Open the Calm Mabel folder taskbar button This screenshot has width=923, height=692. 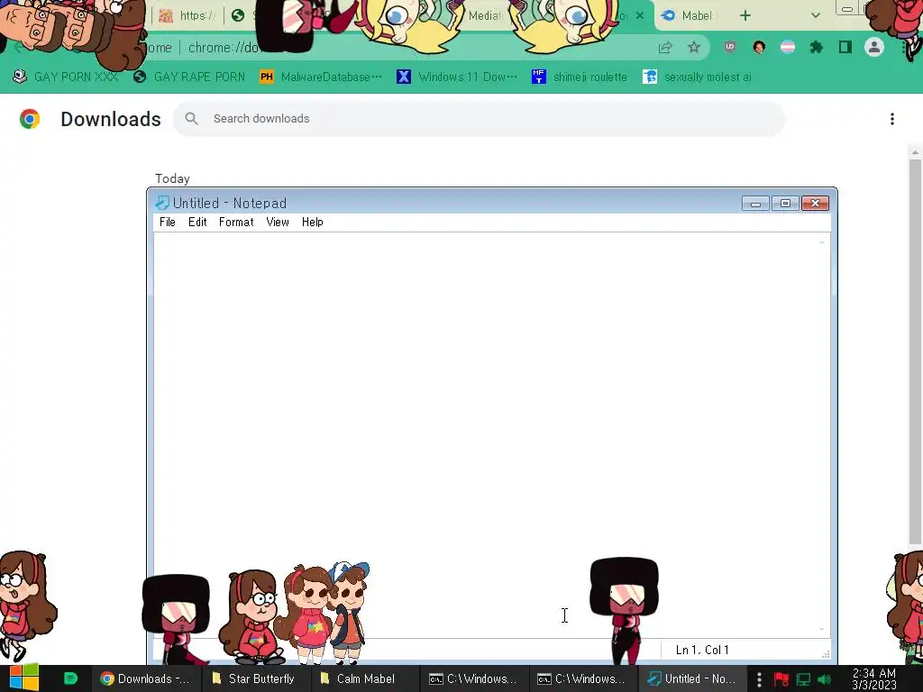tap(364, 678)
